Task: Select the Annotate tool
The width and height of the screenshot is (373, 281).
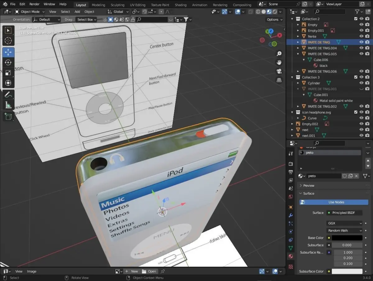Action: coord(8,95)
